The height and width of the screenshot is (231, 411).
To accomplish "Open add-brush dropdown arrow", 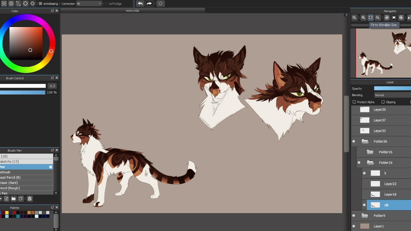I will [x=1, y=199].
